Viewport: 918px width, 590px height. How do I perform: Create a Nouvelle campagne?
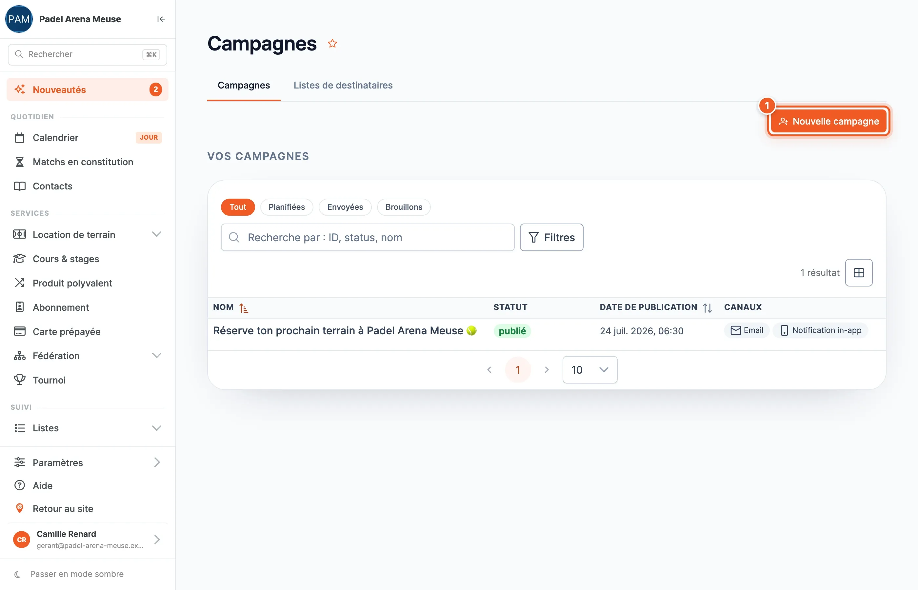[829, 122]
